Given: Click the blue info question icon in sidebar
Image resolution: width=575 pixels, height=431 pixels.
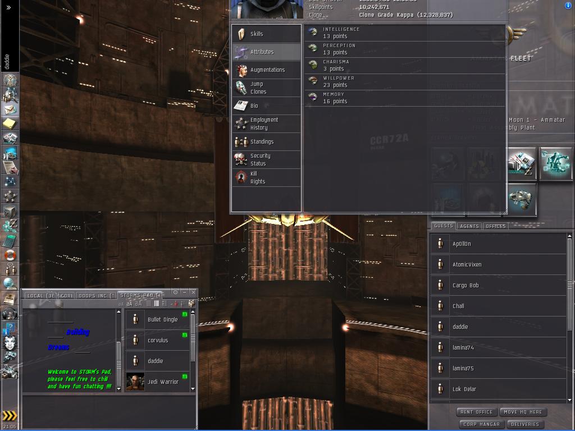Looking at the screenshot, I should coord(10,328).
